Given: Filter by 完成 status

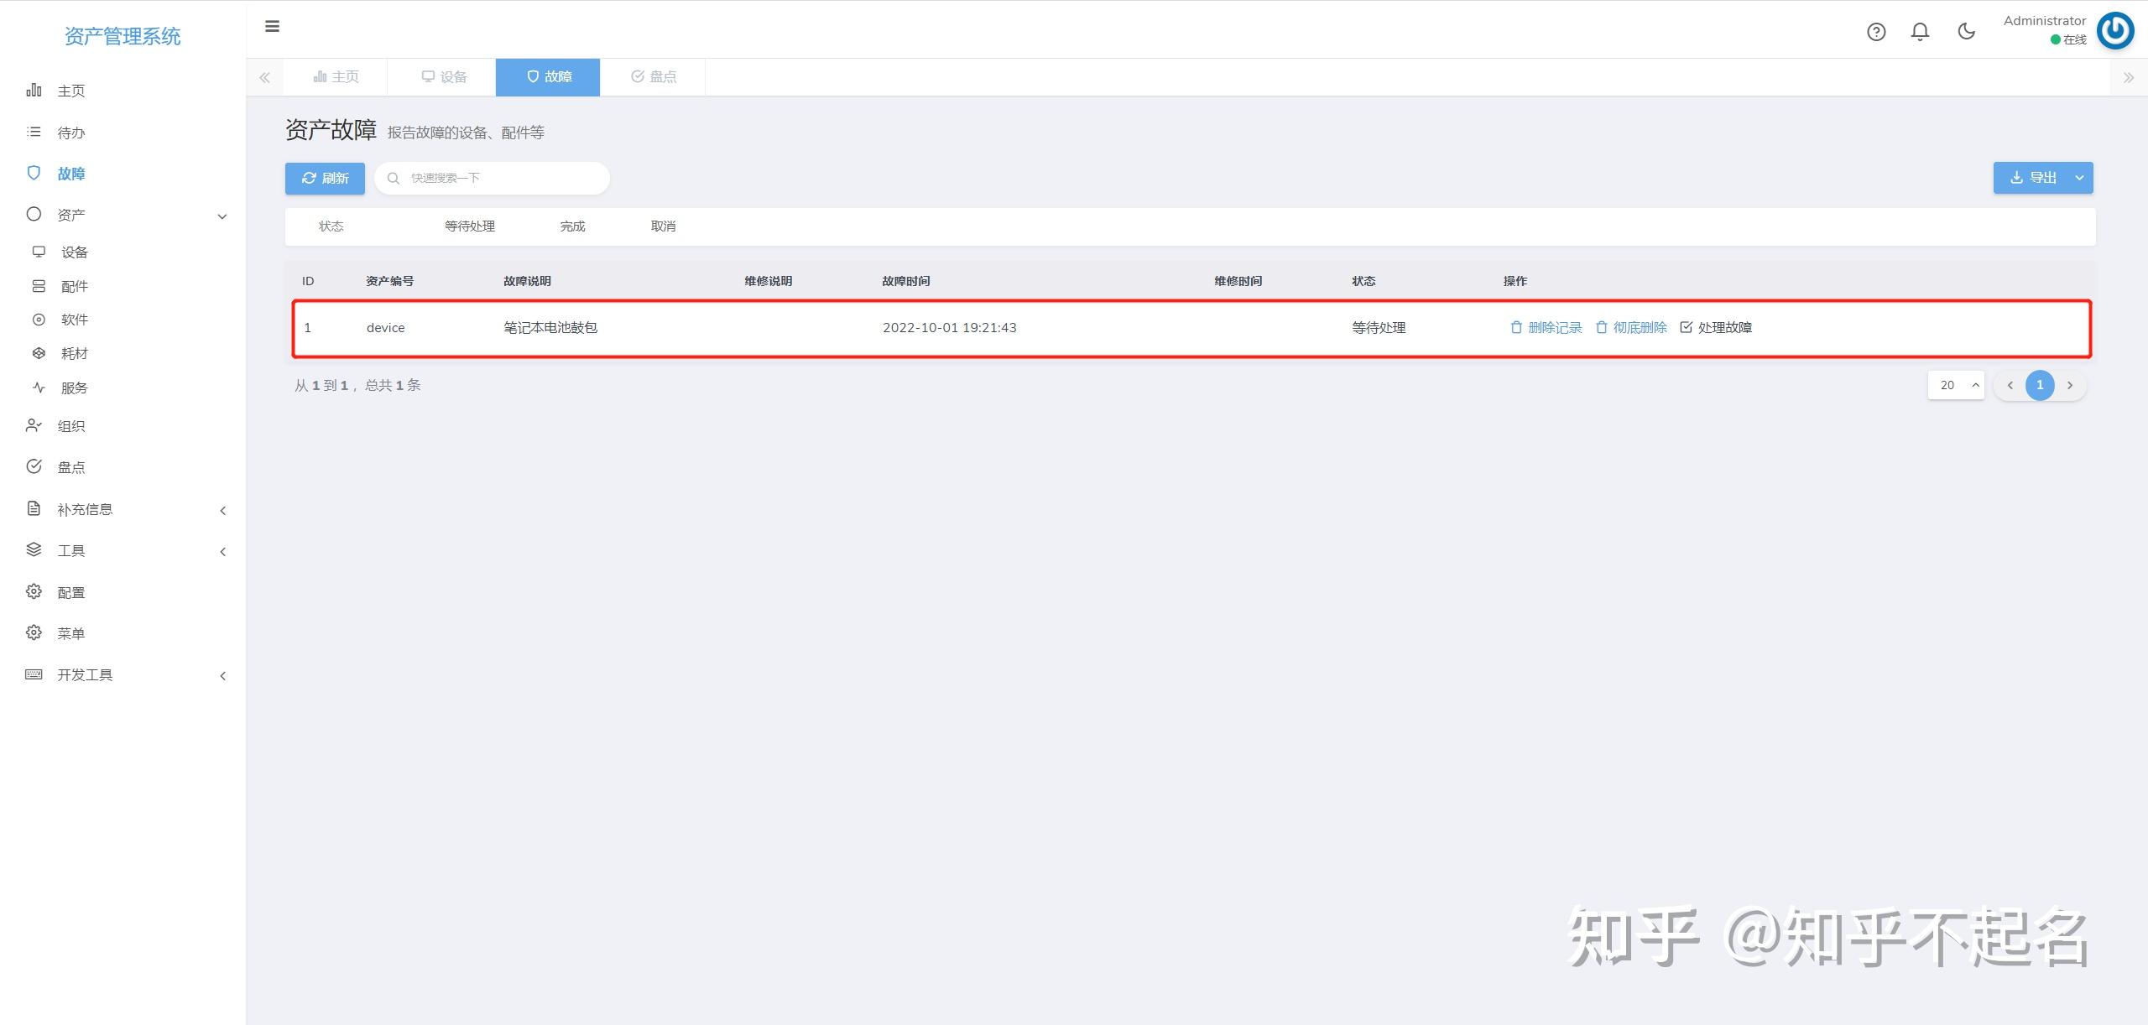Looking at the screenshot, I should click(x=572, y=226).
